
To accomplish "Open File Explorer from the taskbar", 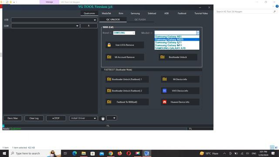I will point(84,153).
